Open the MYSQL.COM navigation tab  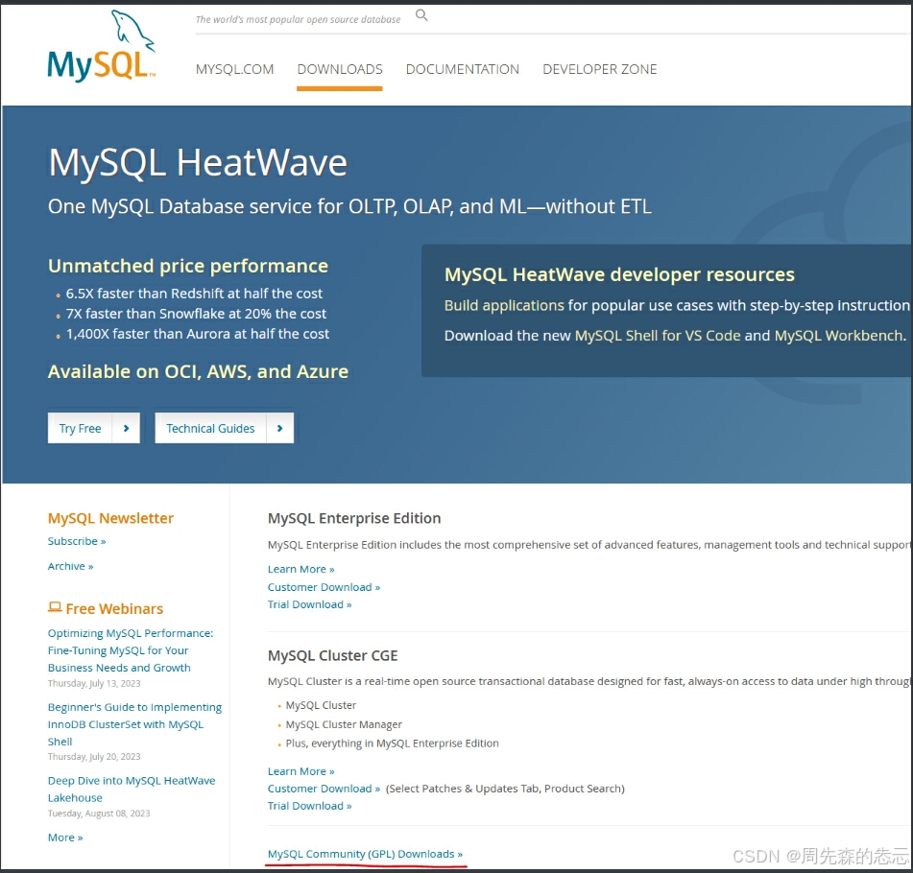[234, 69]
